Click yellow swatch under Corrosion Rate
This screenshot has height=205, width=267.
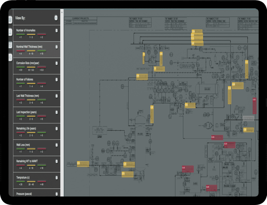tap(31, 67)
